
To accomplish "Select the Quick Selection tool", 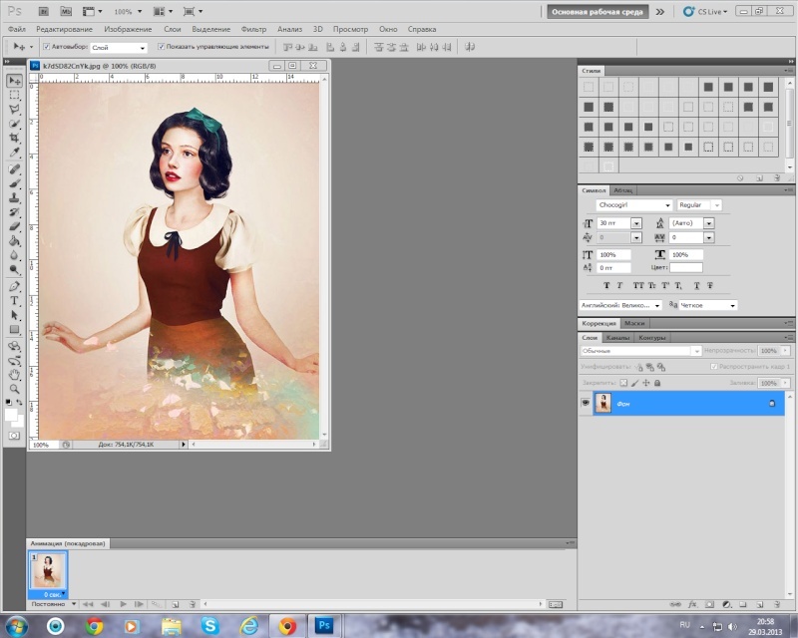I will 14,124.
